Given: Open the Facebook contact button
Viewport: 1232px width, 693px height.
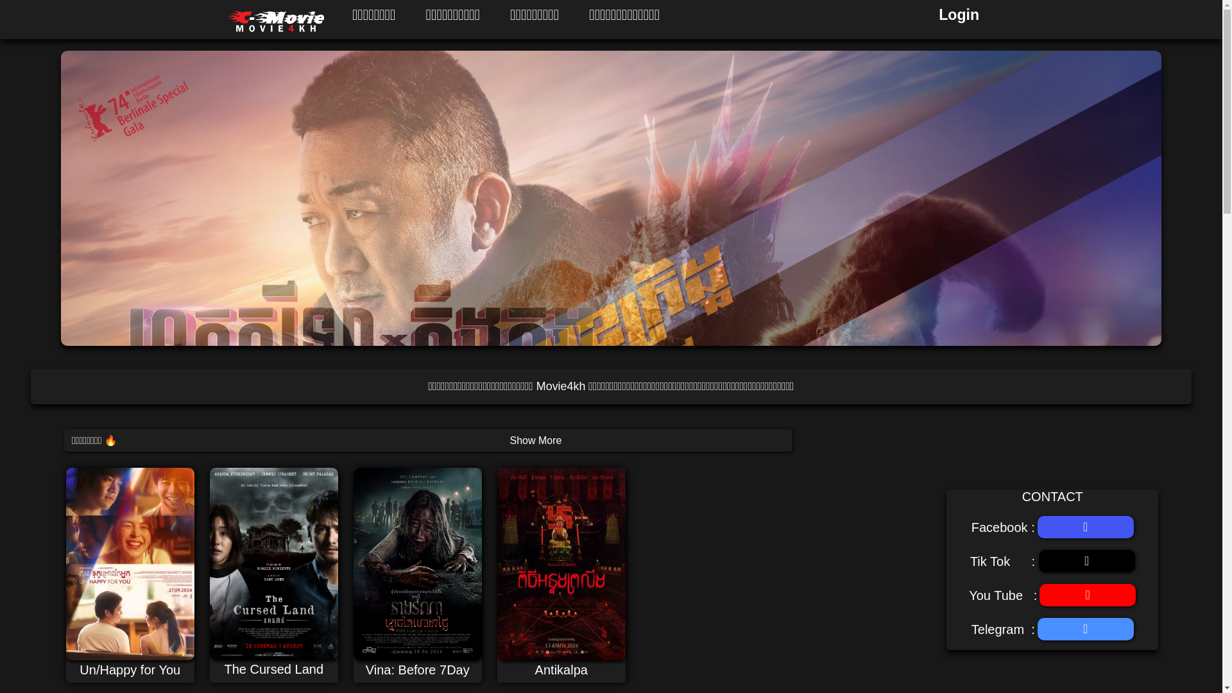Looking at the screenshot, I should pos(1086,527).
